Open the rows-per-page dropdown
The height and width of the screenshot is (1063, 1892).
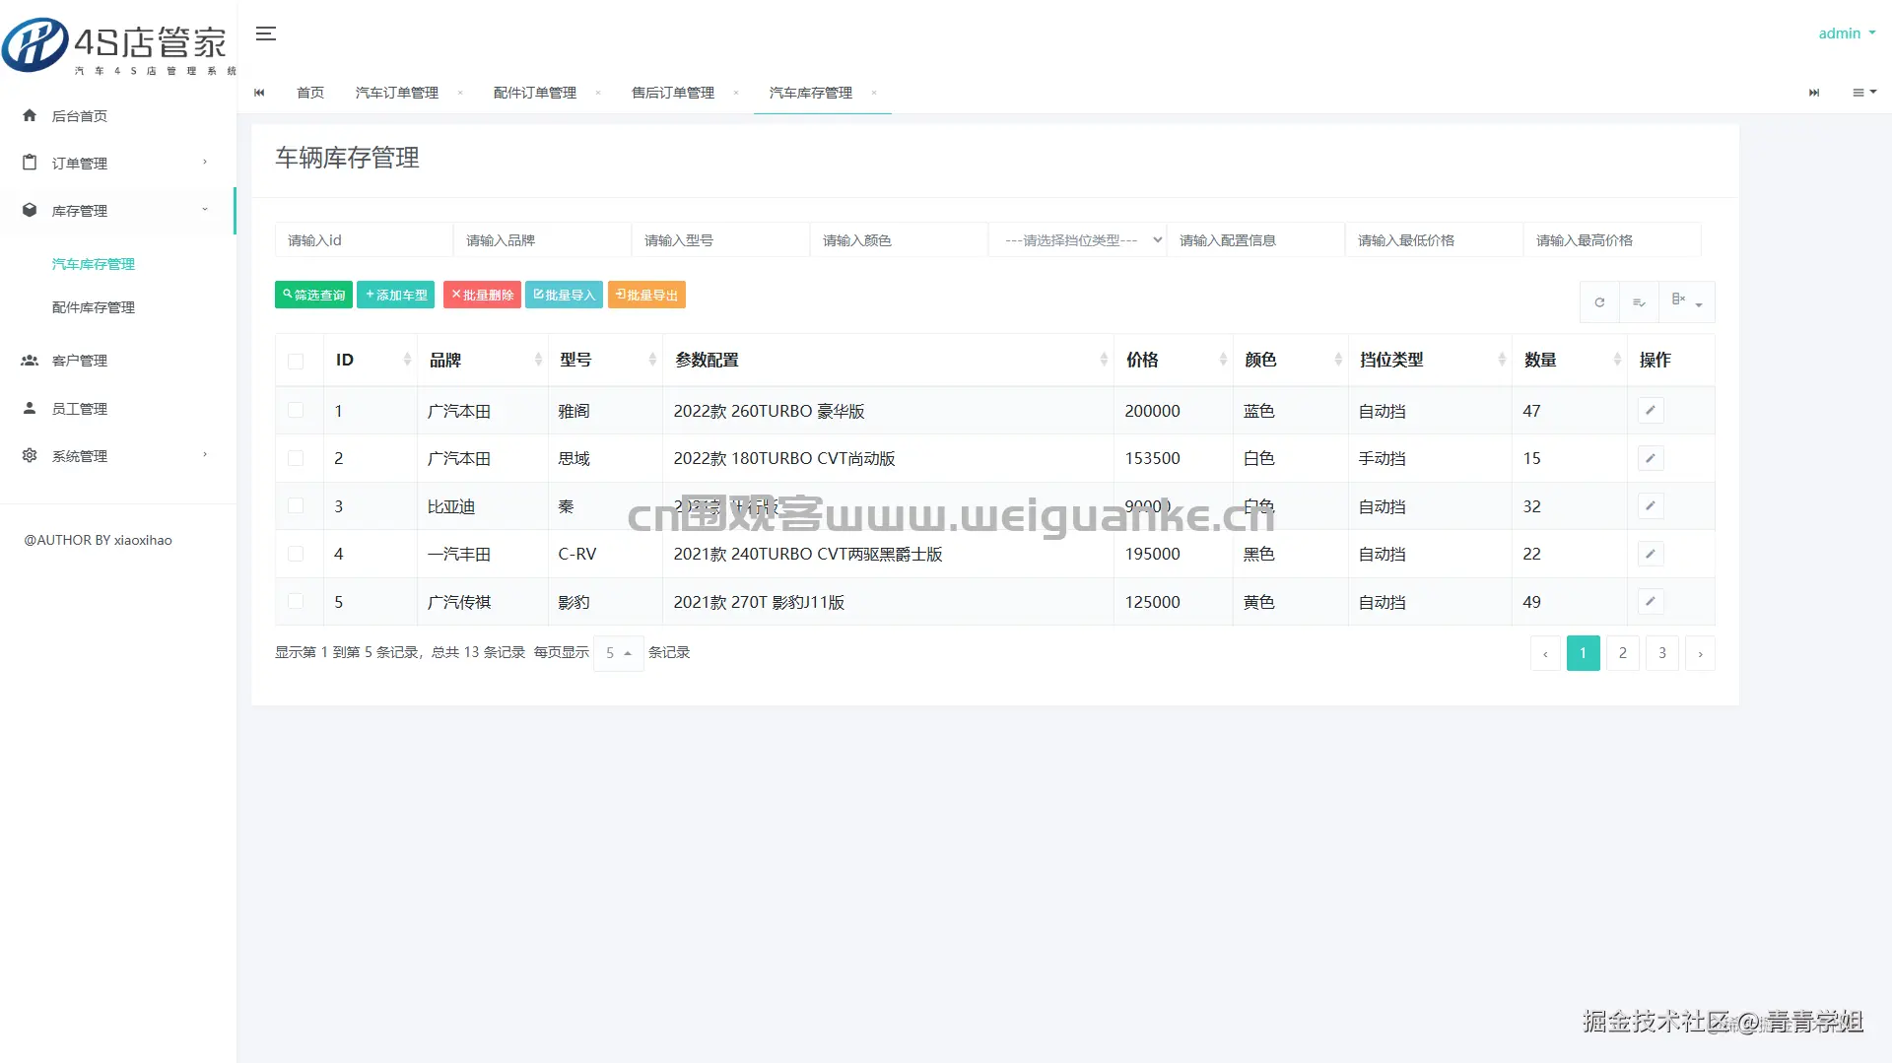[619, 653]
